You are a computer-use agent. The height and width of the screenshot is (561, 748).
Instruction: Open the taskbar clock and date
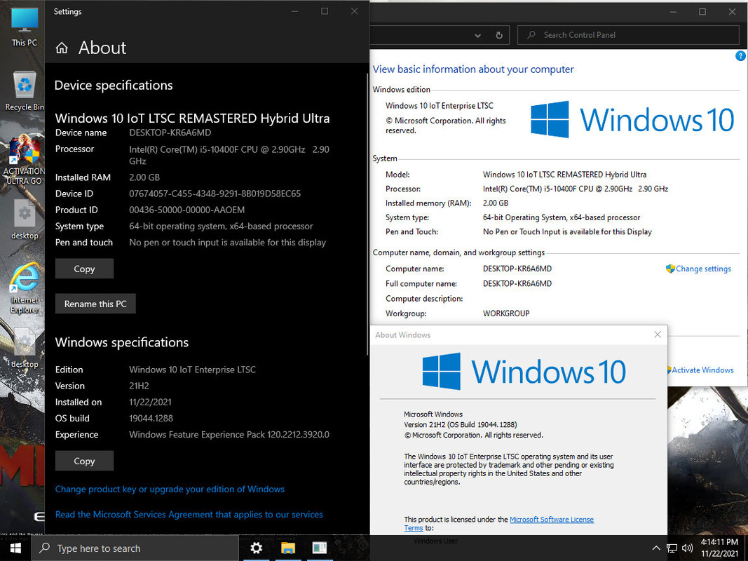point(719,548)
